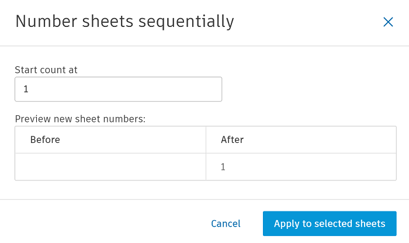Cancel the sheet numbering dialog
The width and height of the screenshot is (409, 243).
pos(226,224)
